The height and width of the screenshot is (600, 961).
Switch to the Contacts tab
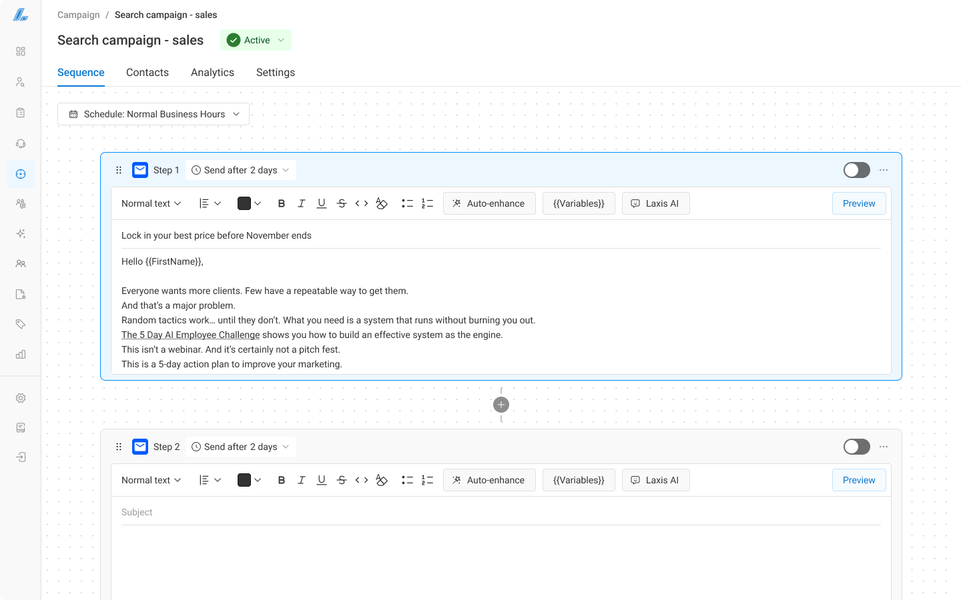point(147,73)
